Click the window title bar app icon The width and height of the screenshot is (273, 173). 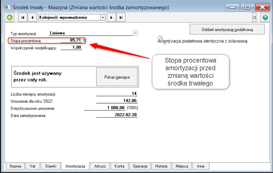[7, 7]
